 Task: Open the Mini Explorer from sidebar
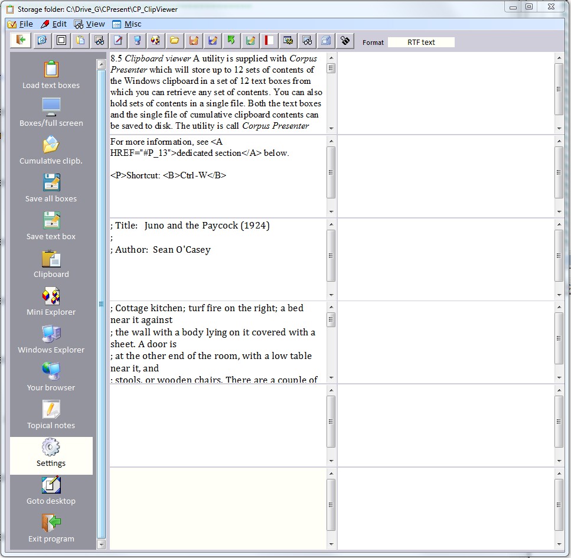click(x=51, y=296)
